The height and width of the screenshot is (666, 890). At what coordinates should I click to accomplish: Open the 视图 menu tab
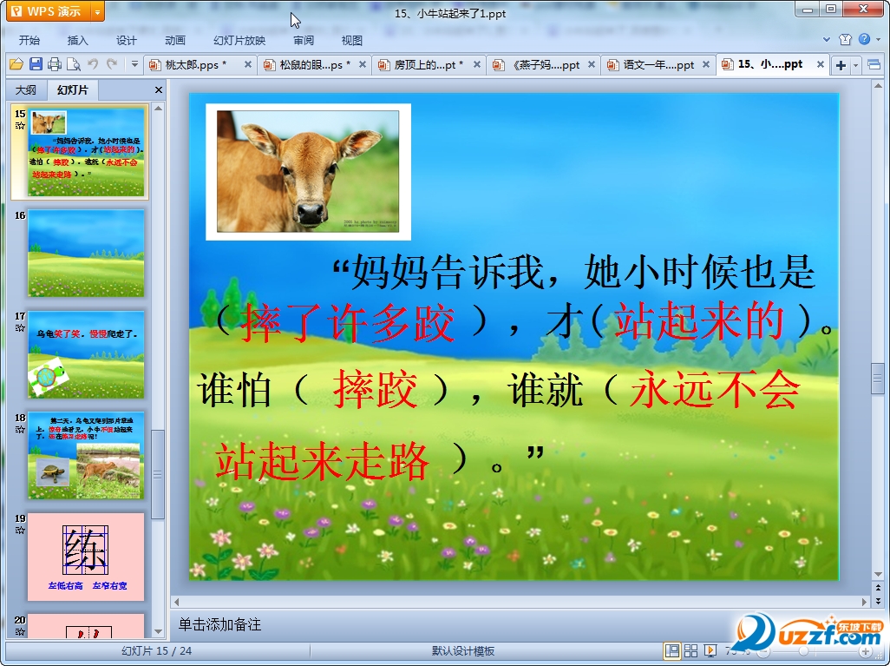352,40
